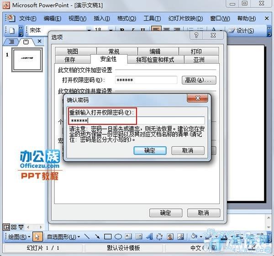
Task: Switch to Slide Sorter view icon
Action: click(x=14, y=227)
